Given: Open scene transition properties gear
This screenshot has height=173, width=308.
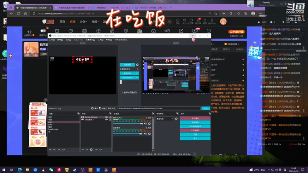Looking at the screenshot, I should pos(176,119).
